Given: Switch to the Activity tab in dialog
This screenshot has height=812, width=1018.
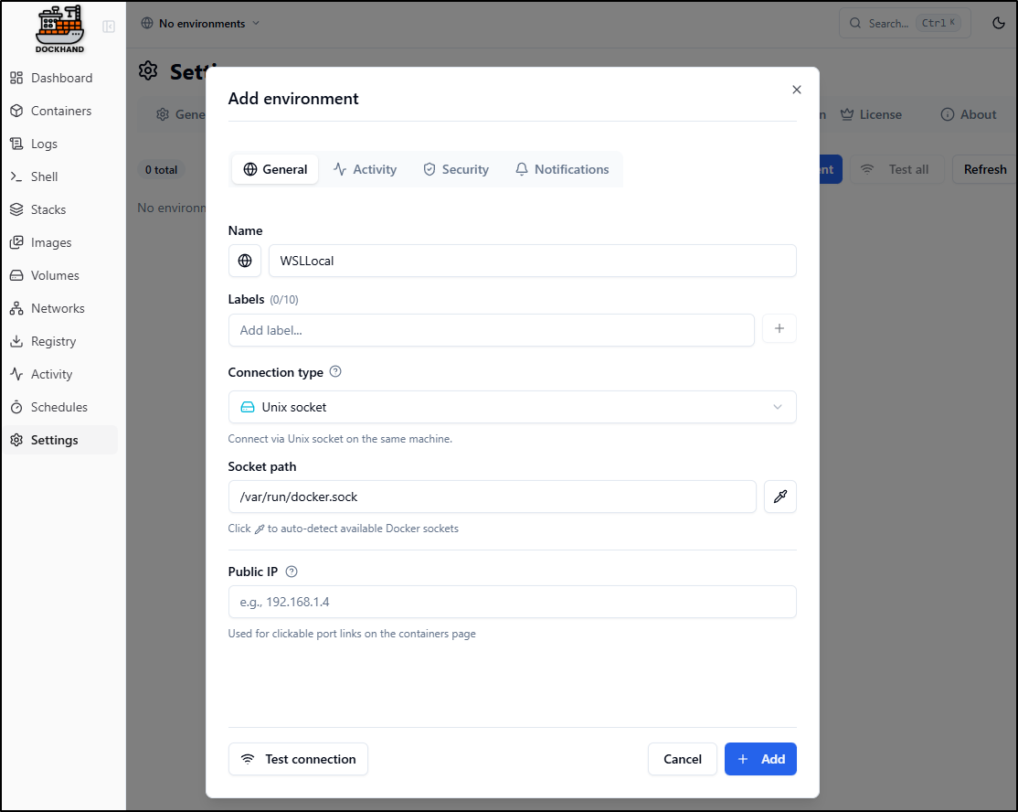Looking at the screenshot, I should click(365, 169).
